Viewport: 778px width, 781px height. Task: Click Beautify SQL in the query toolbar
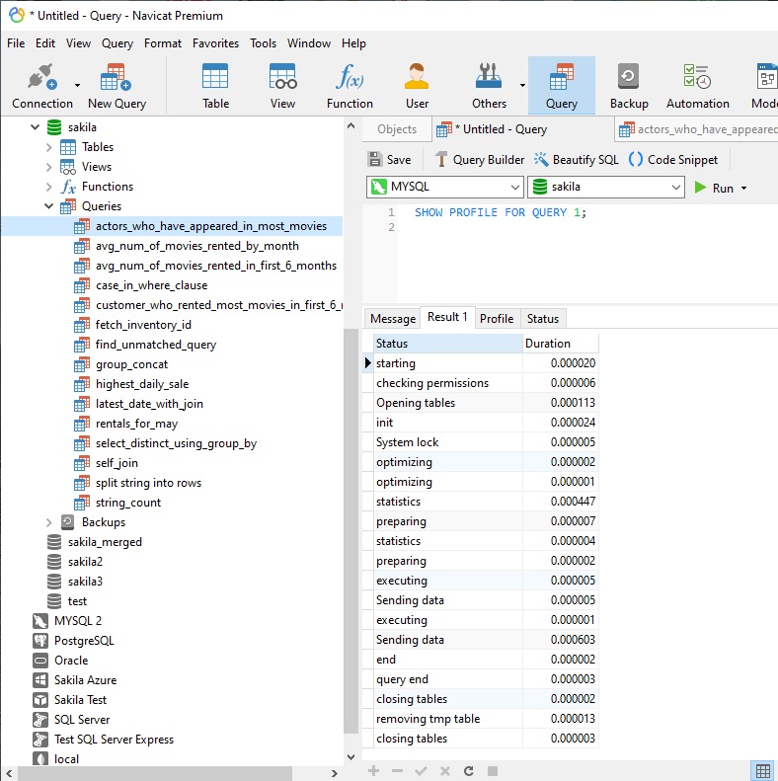coord(576,160)
